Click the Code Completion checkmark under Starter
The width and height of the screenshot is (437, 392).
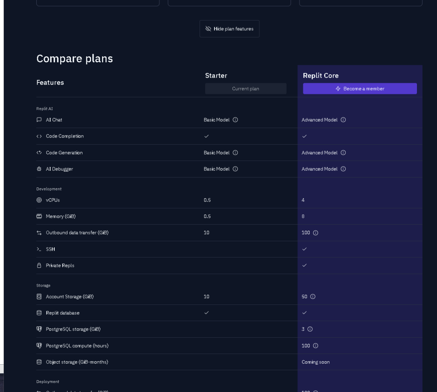click(x=206, y=136)
